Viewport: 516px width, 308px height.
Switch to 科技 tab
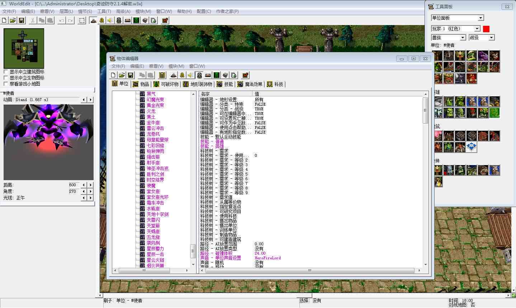[x=275, y=84]
